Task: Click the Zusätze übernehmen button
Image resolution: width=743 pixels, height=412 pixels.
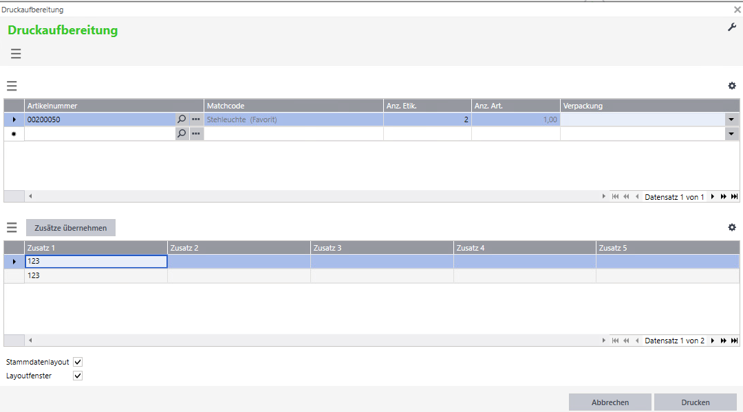Action: [71, 228]
